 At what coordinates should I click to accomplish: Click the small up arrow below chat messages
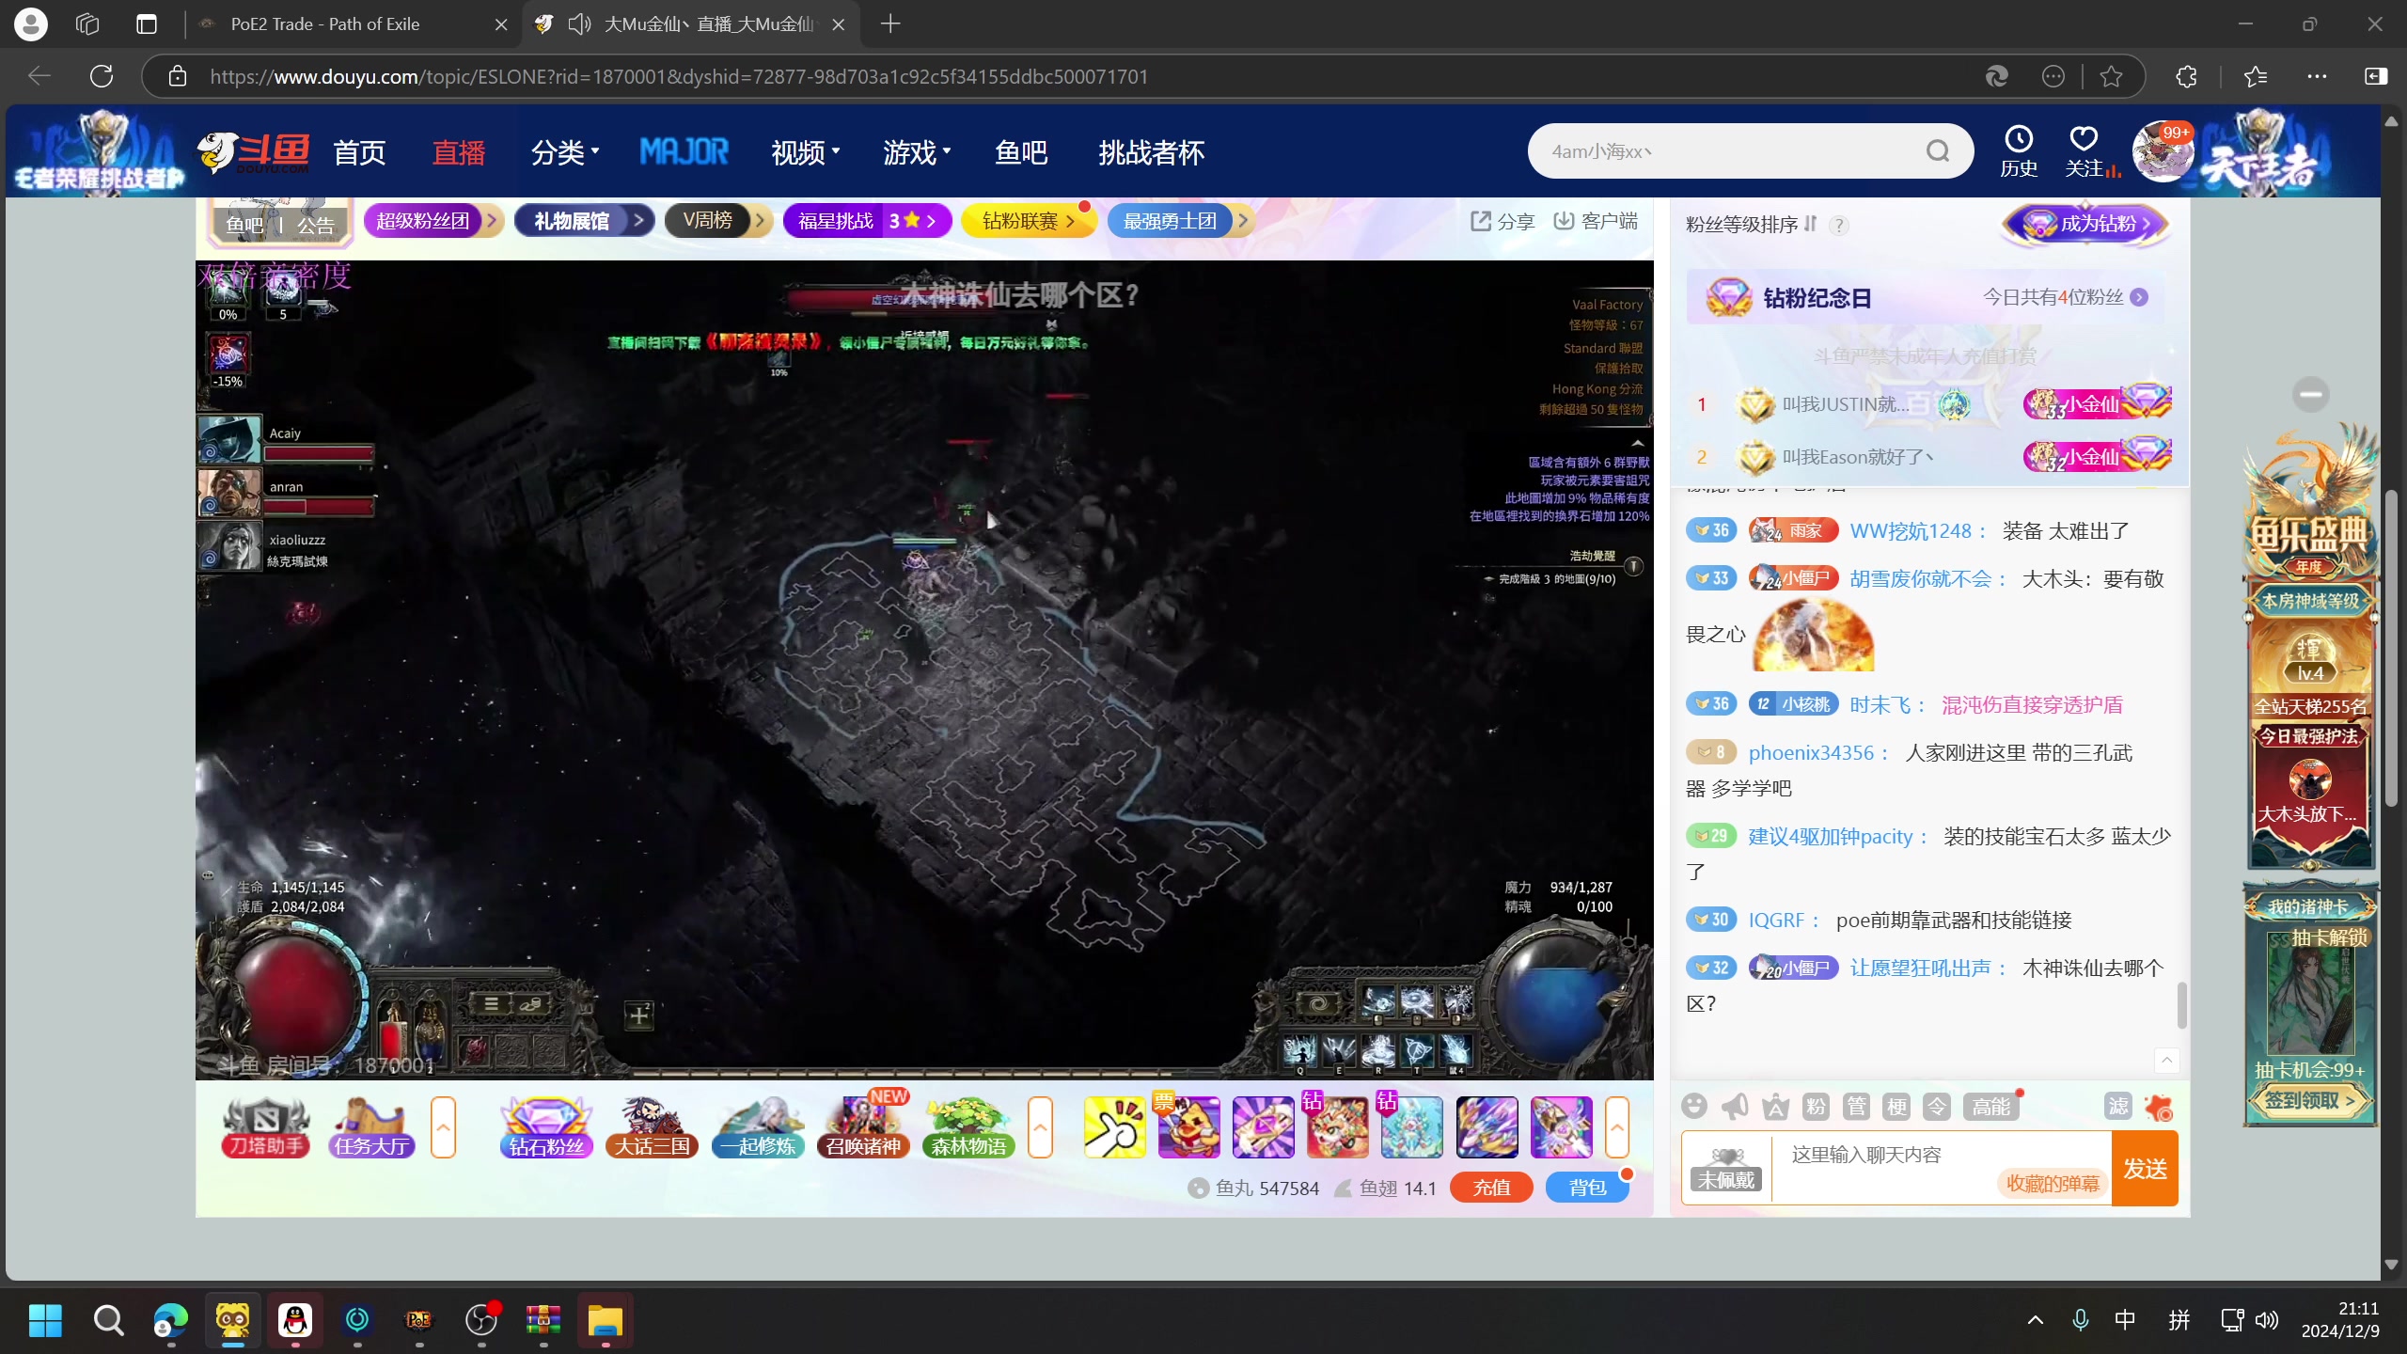pyautogui.click(x=2166, y=1060)
